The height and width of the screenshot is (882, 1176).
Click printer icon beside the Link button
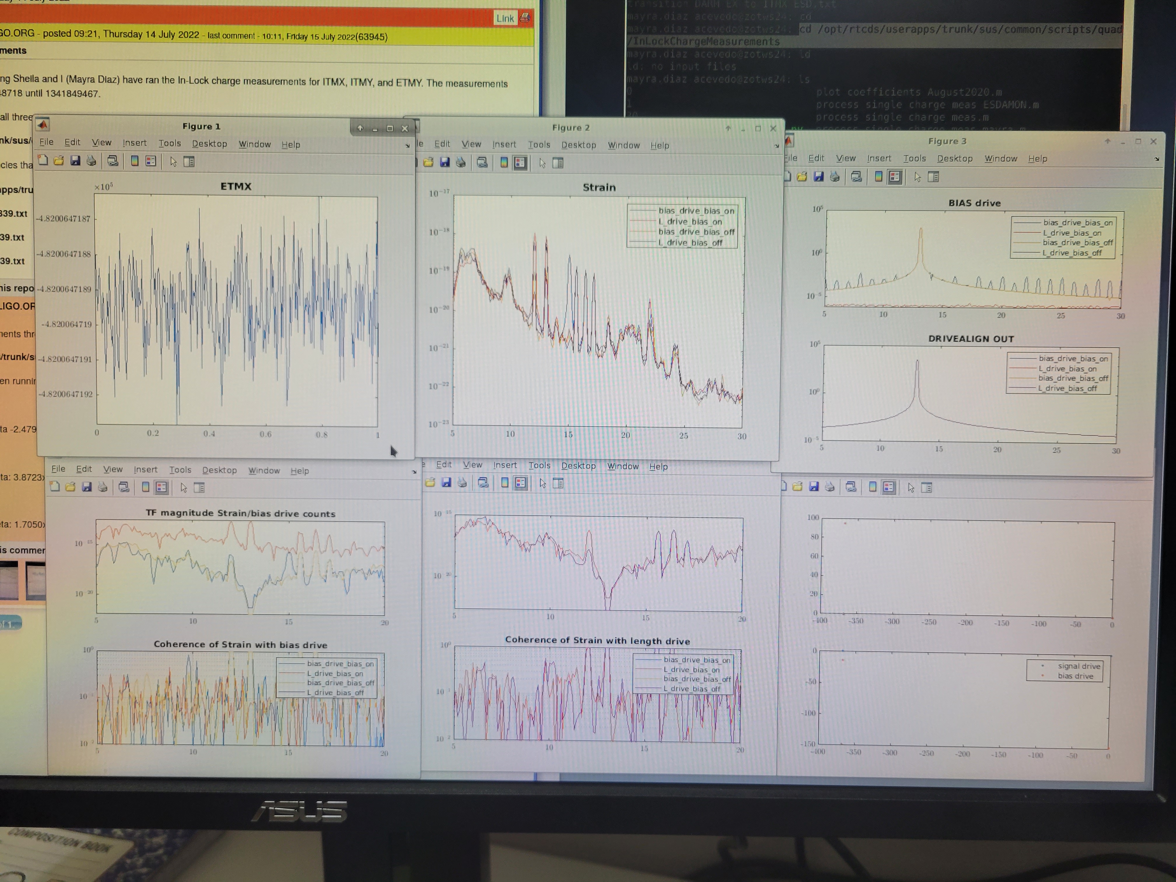coord(525,17)
